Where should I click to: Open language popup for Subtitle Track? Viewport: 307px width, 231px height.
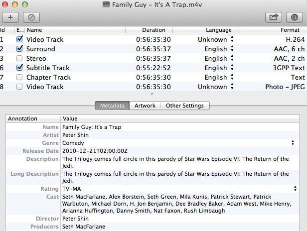point(232,68)
